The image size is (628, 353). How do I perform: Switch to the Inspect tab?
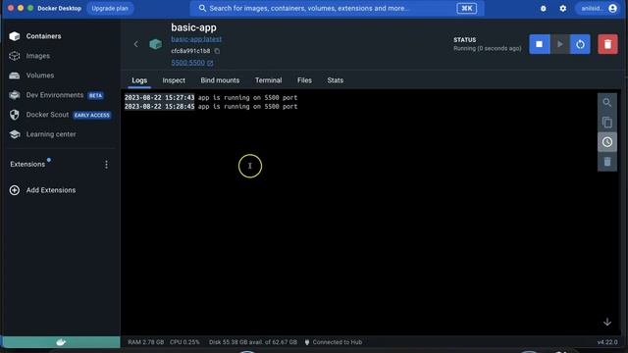click(x=174, y=80)
